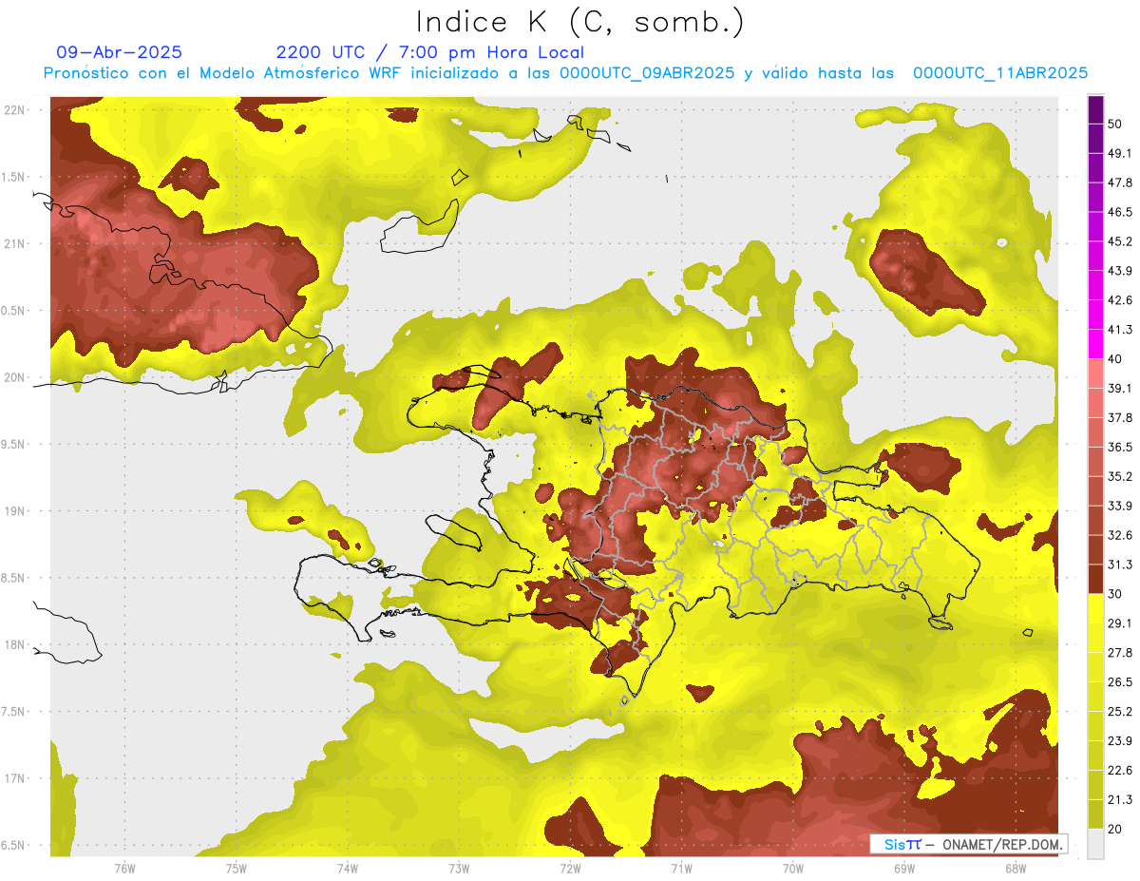Click the longitude axis label "75W"
This screenshot has width=1140, height=881.
tap(236, 868)
